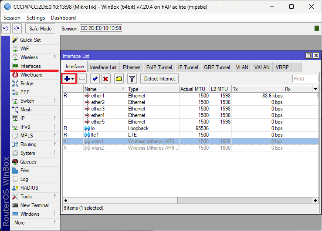The image size is (322, 231).
Task: Switch to the VLAN tab
Action: pyautogui.click(x=242, y=67)
